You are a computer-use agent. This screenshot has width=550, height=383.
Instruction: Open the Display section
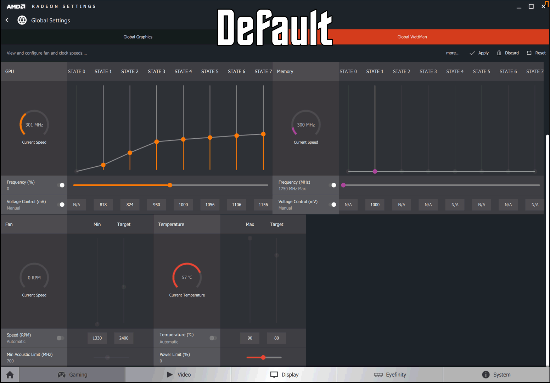284,374
